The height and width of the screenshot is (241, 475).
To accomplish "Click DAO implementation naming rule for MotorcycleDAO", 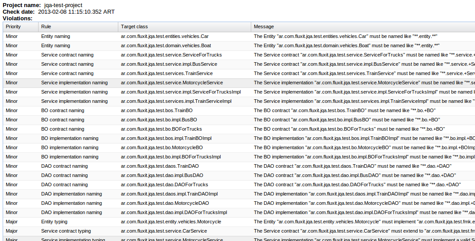I will click(71, 203).
